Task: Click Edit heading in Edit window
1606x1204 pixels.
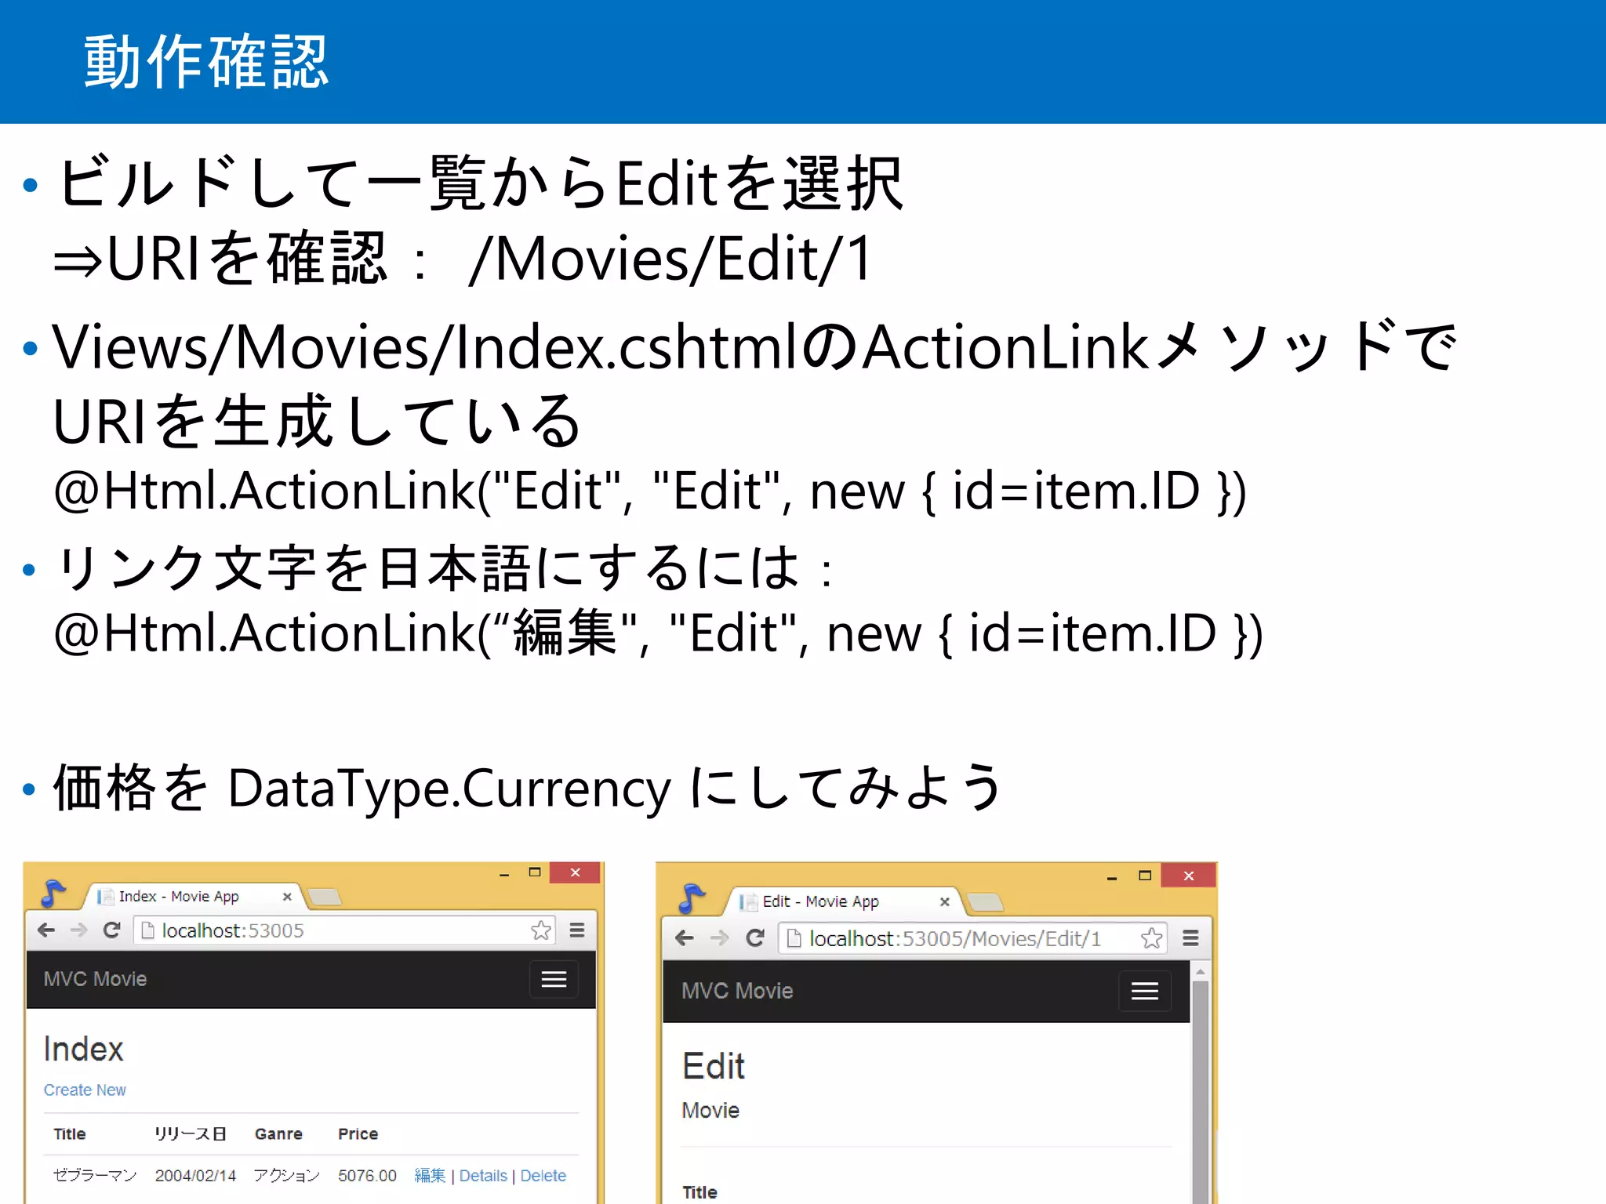Action: pyautogui.click(x=713, y=1066)
